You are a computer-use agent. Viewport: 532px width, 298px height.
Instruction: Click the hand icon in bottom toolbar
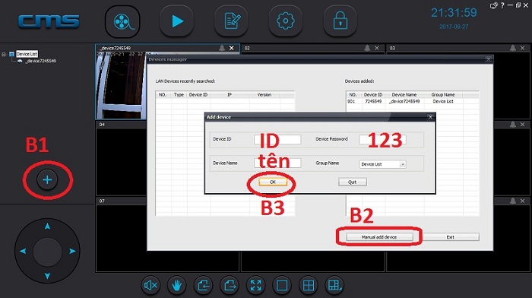pyautogui.click(x=177, y=285)
